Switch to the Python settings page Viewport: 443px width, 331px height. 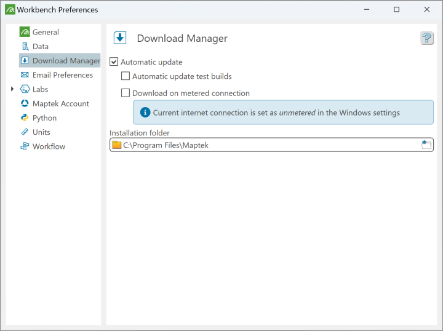pyautogui.click(x=44, y=118)
